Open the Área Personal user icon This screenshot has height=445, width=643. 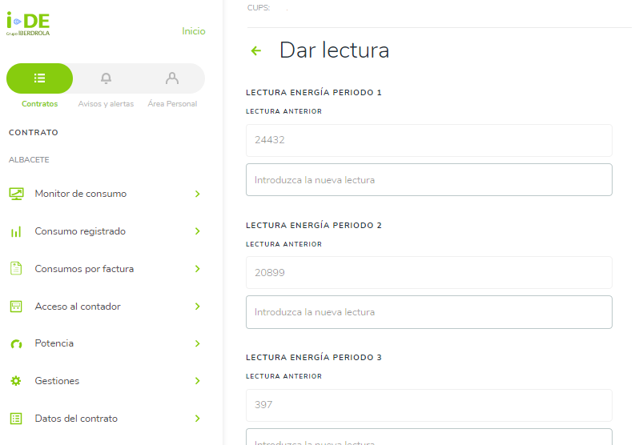pyautogui.click(x=171, y=78)
